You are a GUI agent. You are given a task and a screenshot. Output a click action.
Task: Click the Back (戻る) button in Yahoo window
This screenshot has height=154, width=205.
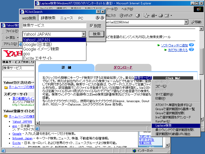pyautogui.click(x=10, y=38)
